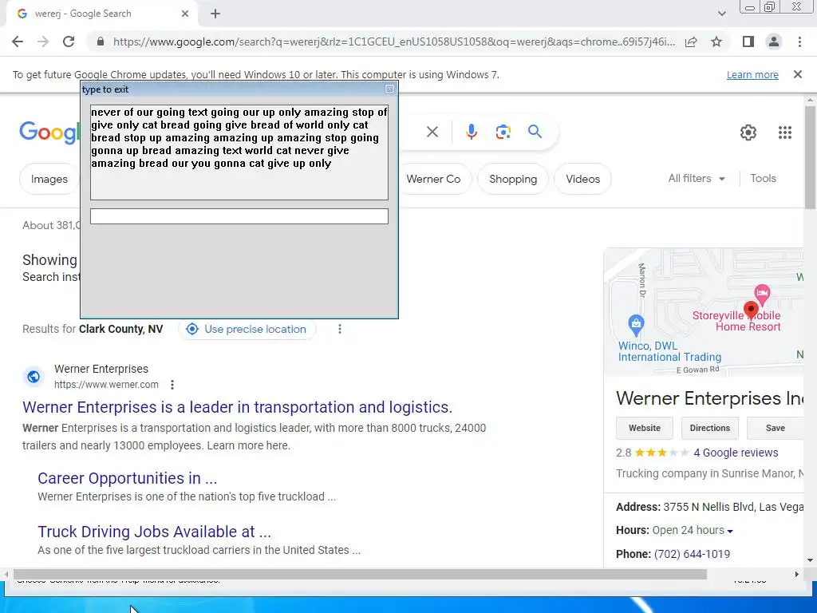The height and width of the screenshot is (613, 817).
Task: Expand the tab search chevron
Action: (721, 14)
